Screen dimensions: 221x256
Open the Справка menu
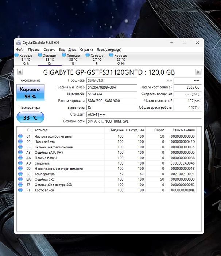[86, 50]
